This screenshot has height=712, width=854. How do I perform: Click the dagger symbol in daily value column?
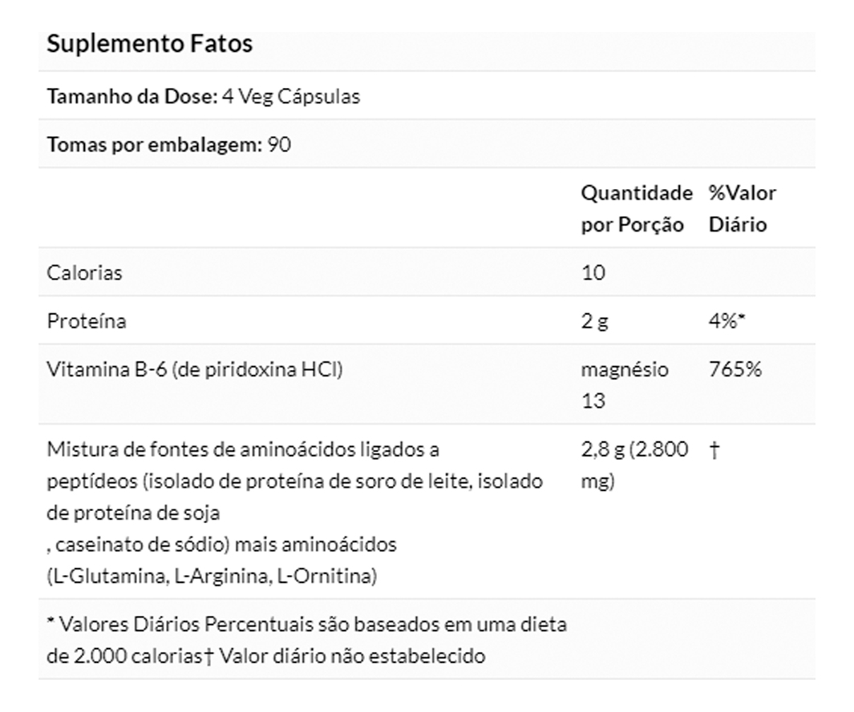pyautogui.click(x=714, y=449)
